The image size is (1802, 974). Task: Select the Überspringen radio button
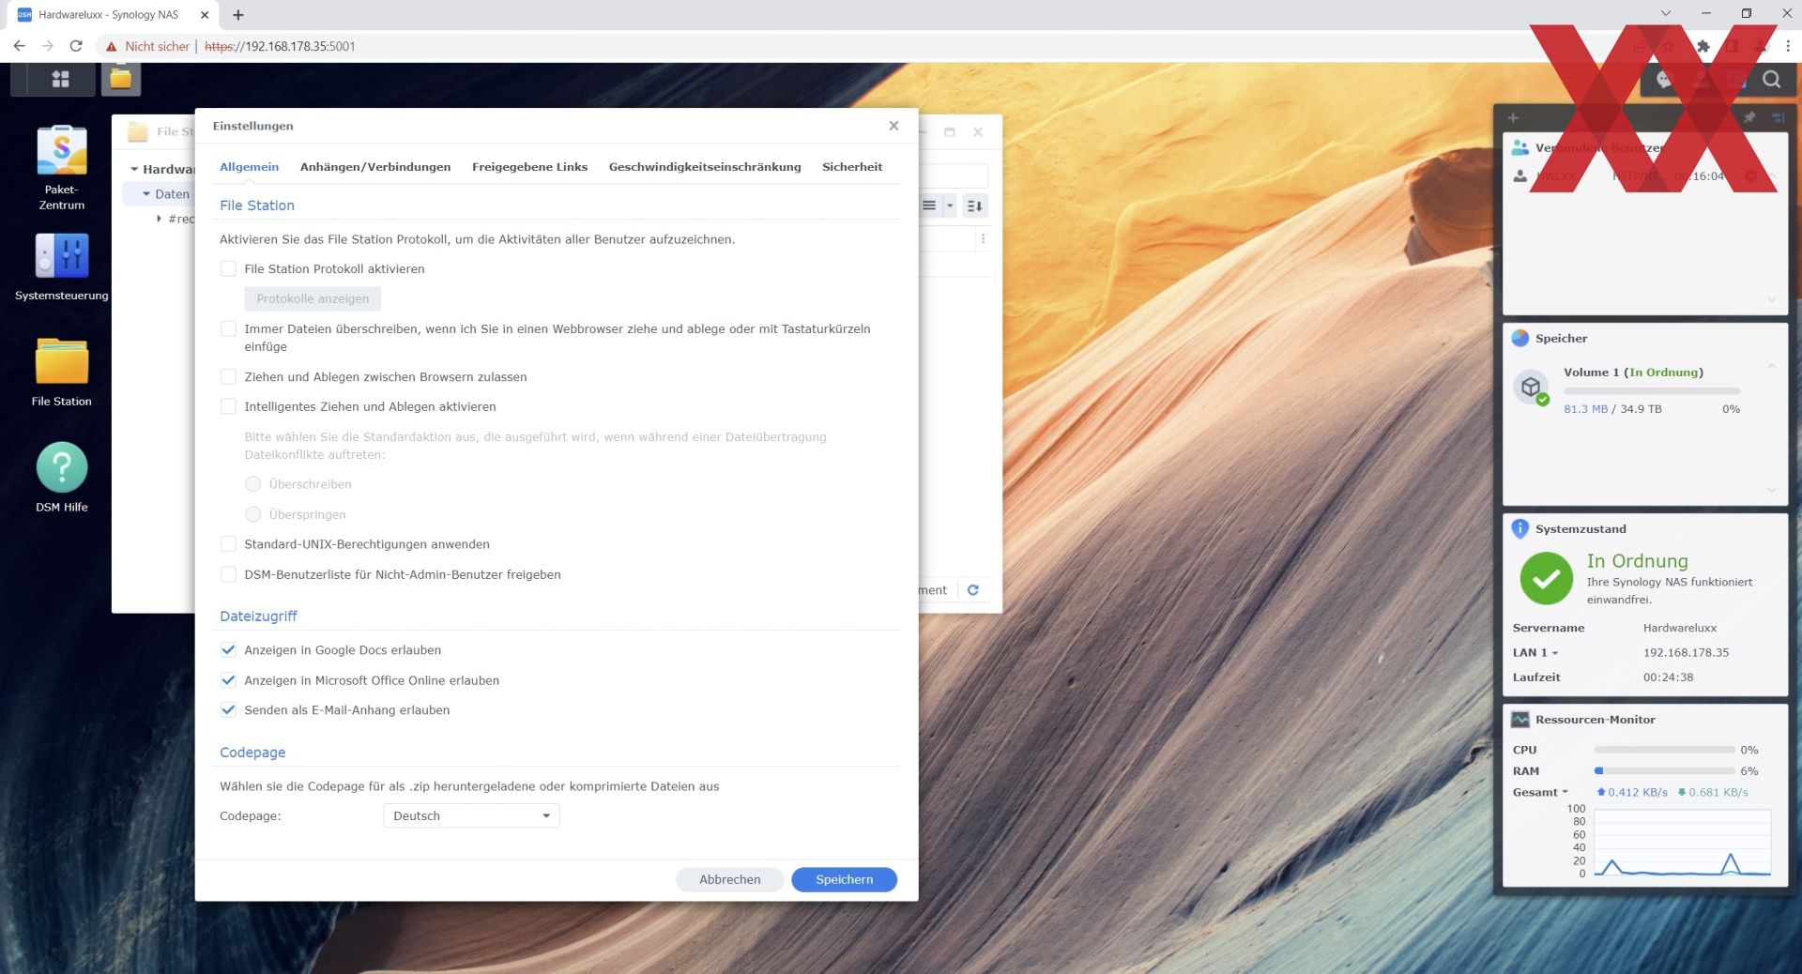(252, 514)
